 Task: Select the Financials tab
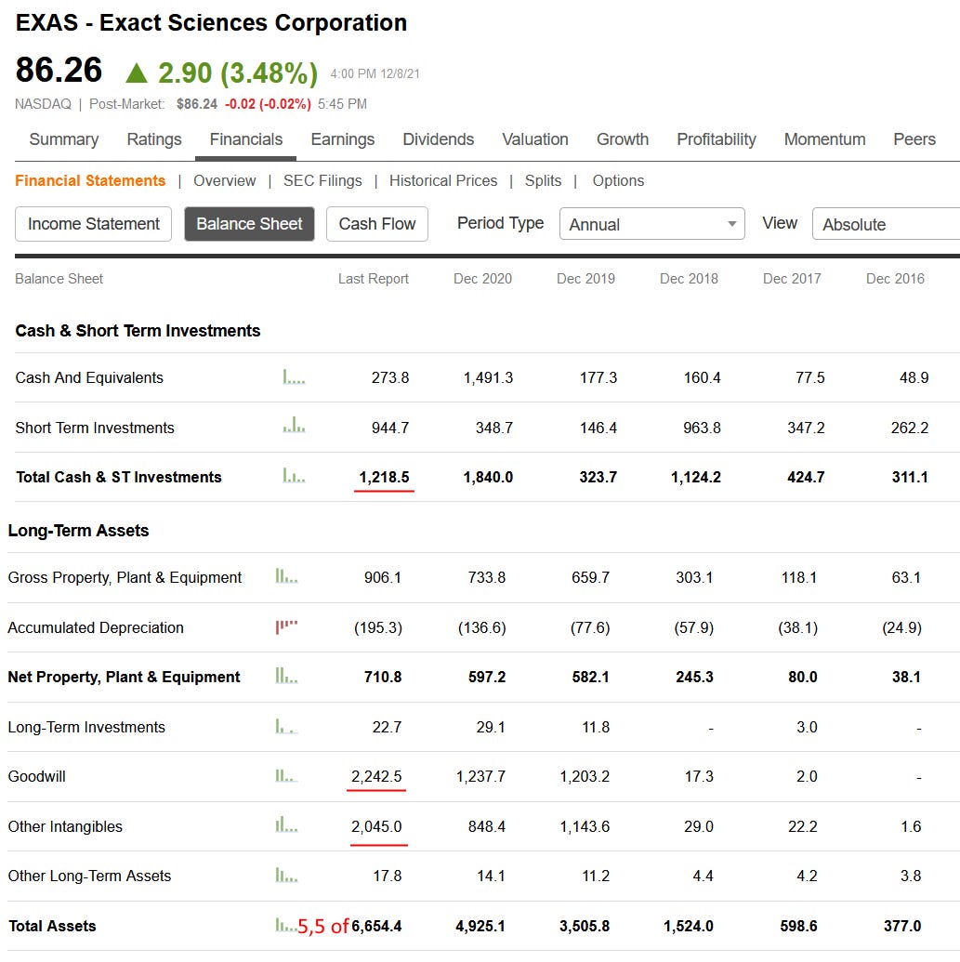pyautogui.click(x=246, y=139)
